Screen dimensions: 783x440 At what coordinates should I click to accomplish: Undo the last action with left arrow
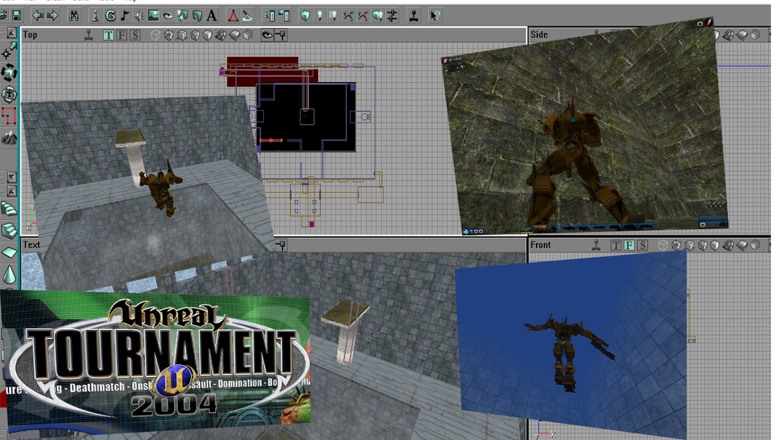click(x=38, y=15)
